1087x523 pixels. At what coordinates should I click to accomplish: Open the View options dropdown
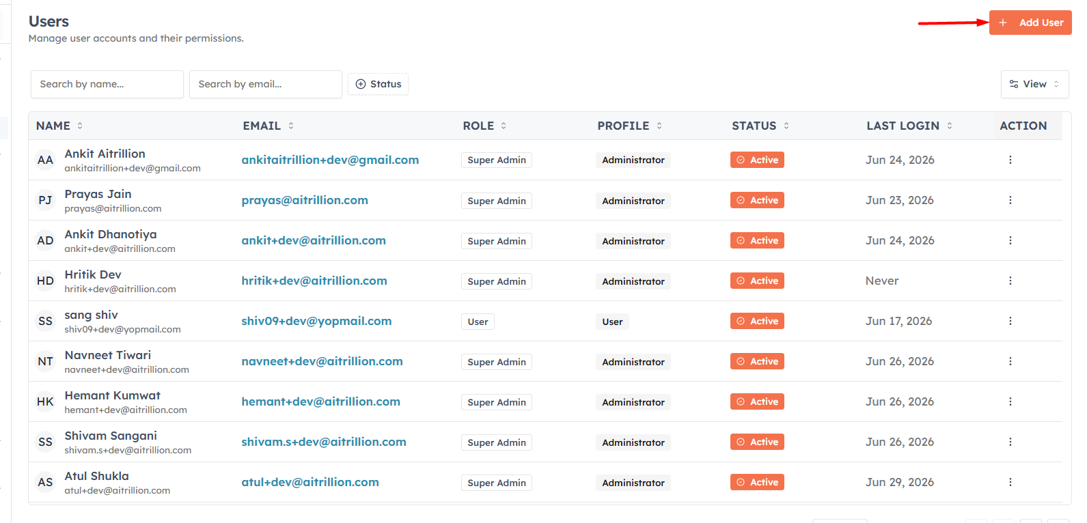tap(1034, 84)
